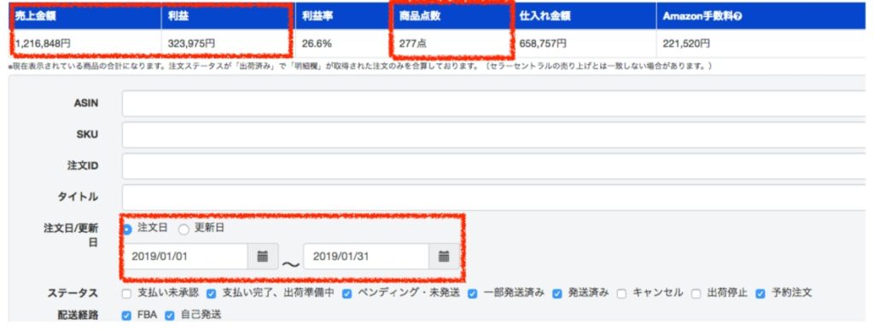Toggle the 一部発送済み checkbox
This screenshot has height=330, width=874.
(x=473, y=294)
